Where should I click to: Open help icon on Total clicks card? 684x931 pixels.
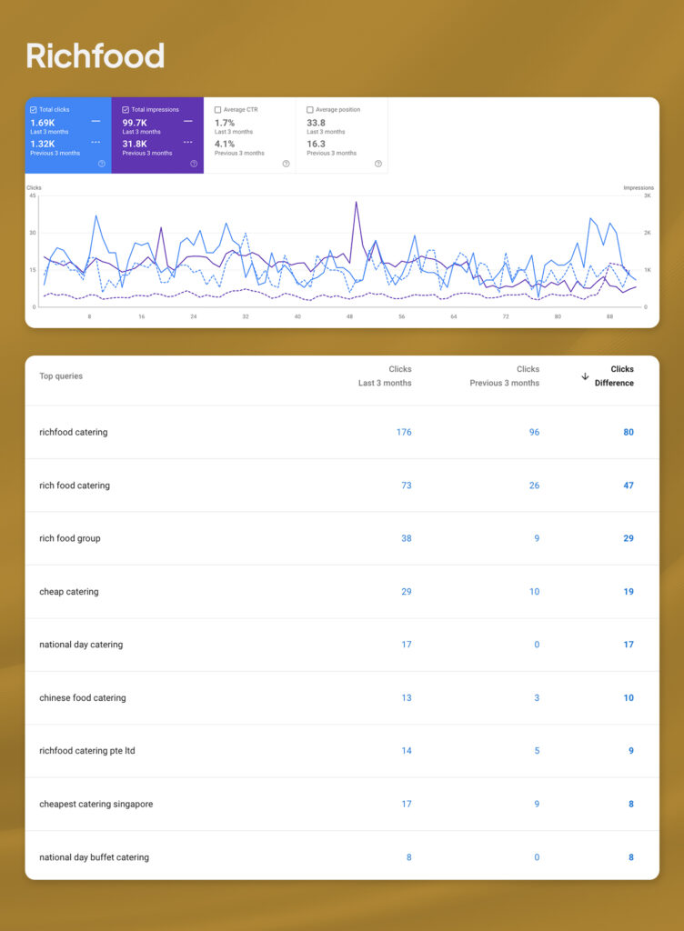(101, 164)
